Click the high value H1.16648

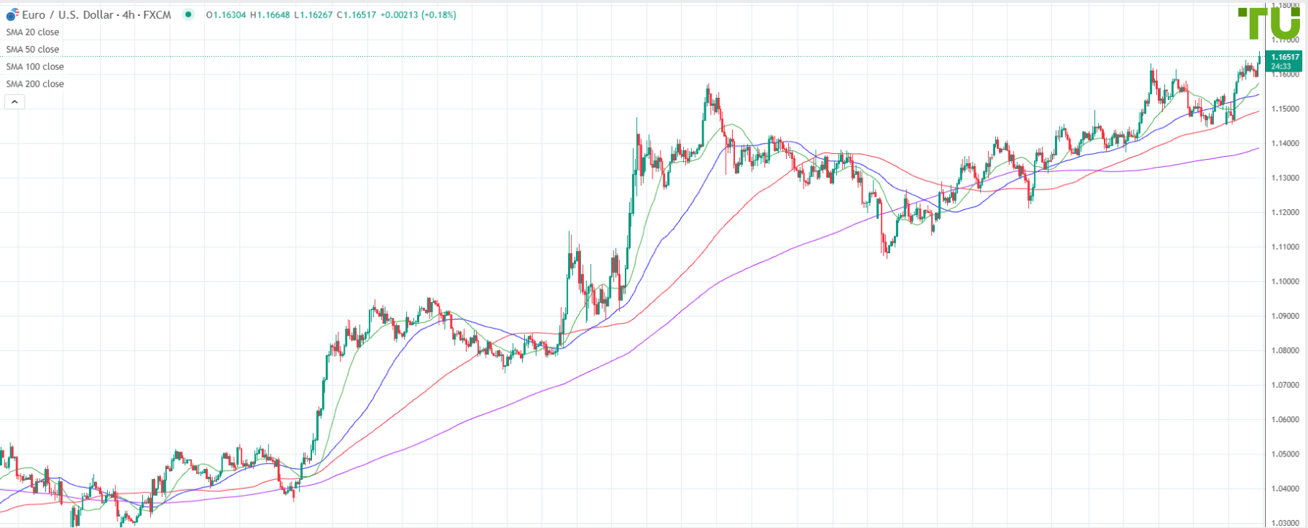click(270, 15)
